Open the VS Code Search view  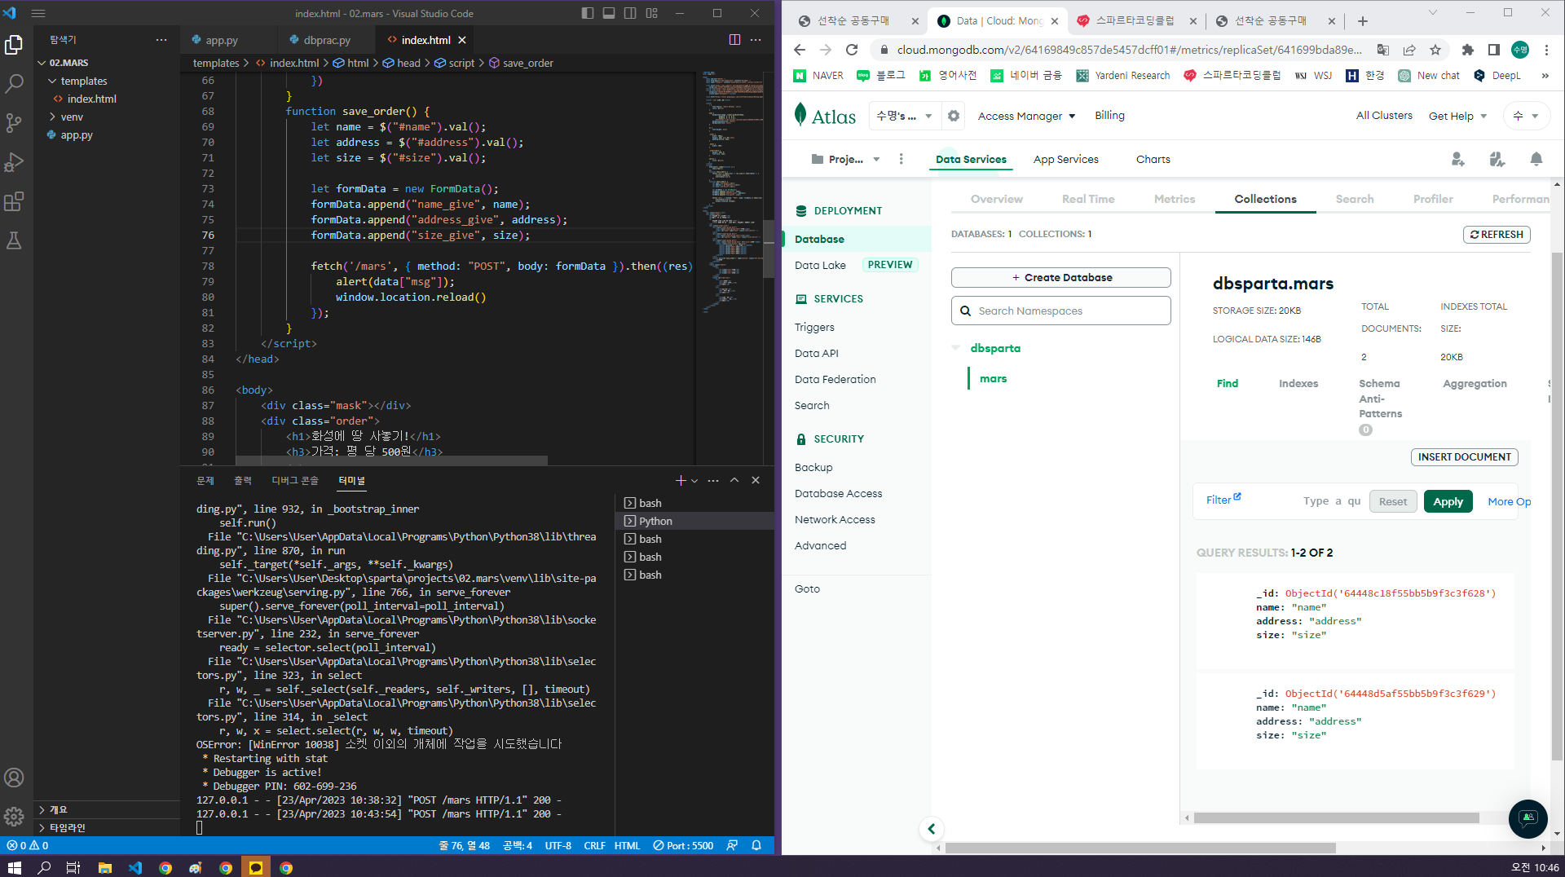pyautogui.click(x=14, y=84)
